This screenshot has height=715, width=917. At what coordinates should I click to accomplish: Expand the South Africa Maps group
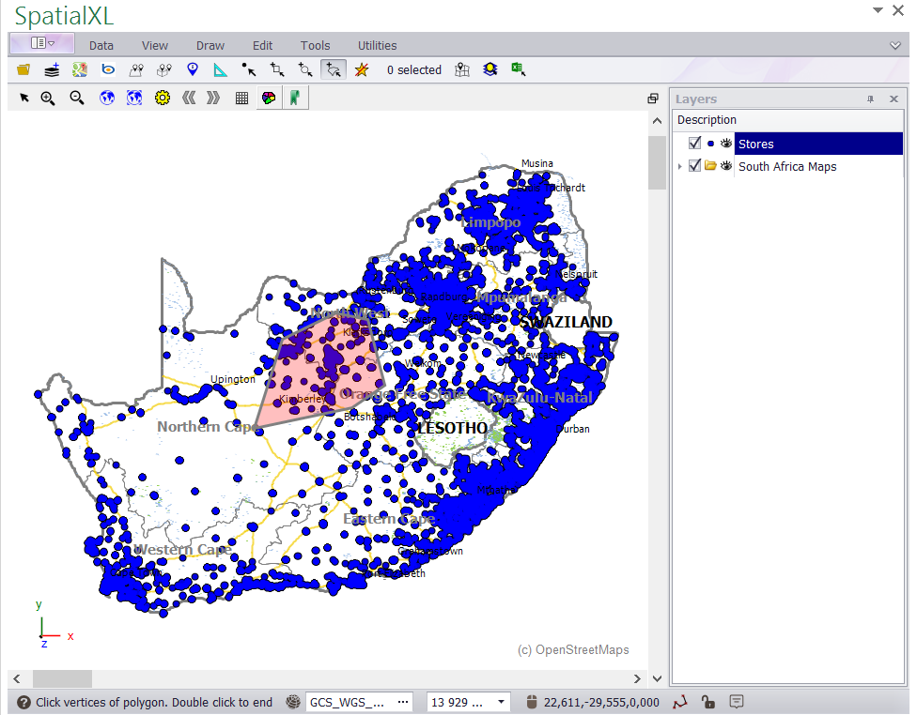pos(679,166)
